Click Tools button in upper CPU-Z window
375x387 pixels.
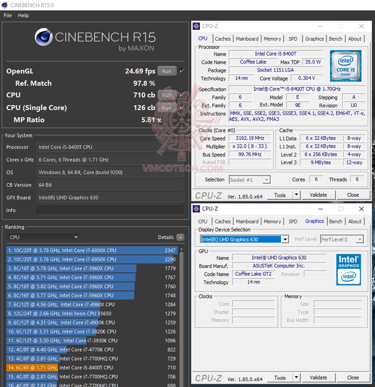tap(280, 195)
